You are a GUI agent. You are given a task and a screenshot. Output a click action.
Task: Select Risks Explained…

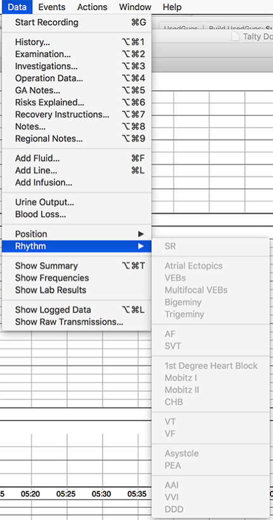pyautogui.click(x=77, y=102)
